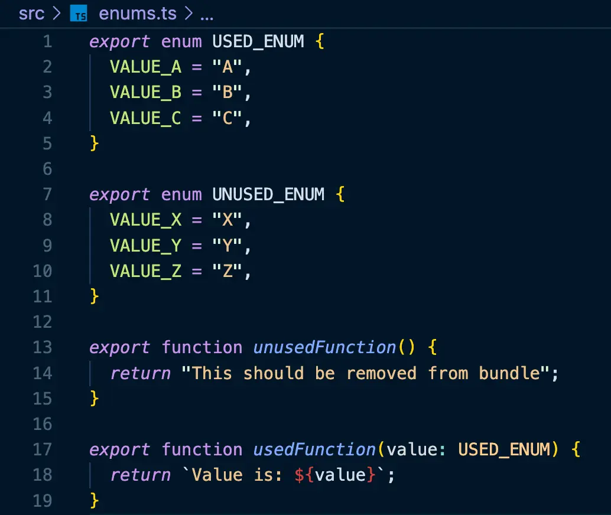Click the enums.ts breadcrumb entry
Image resolution: width=611 pixels, height=515 pixels.
(x=137, y=13)
